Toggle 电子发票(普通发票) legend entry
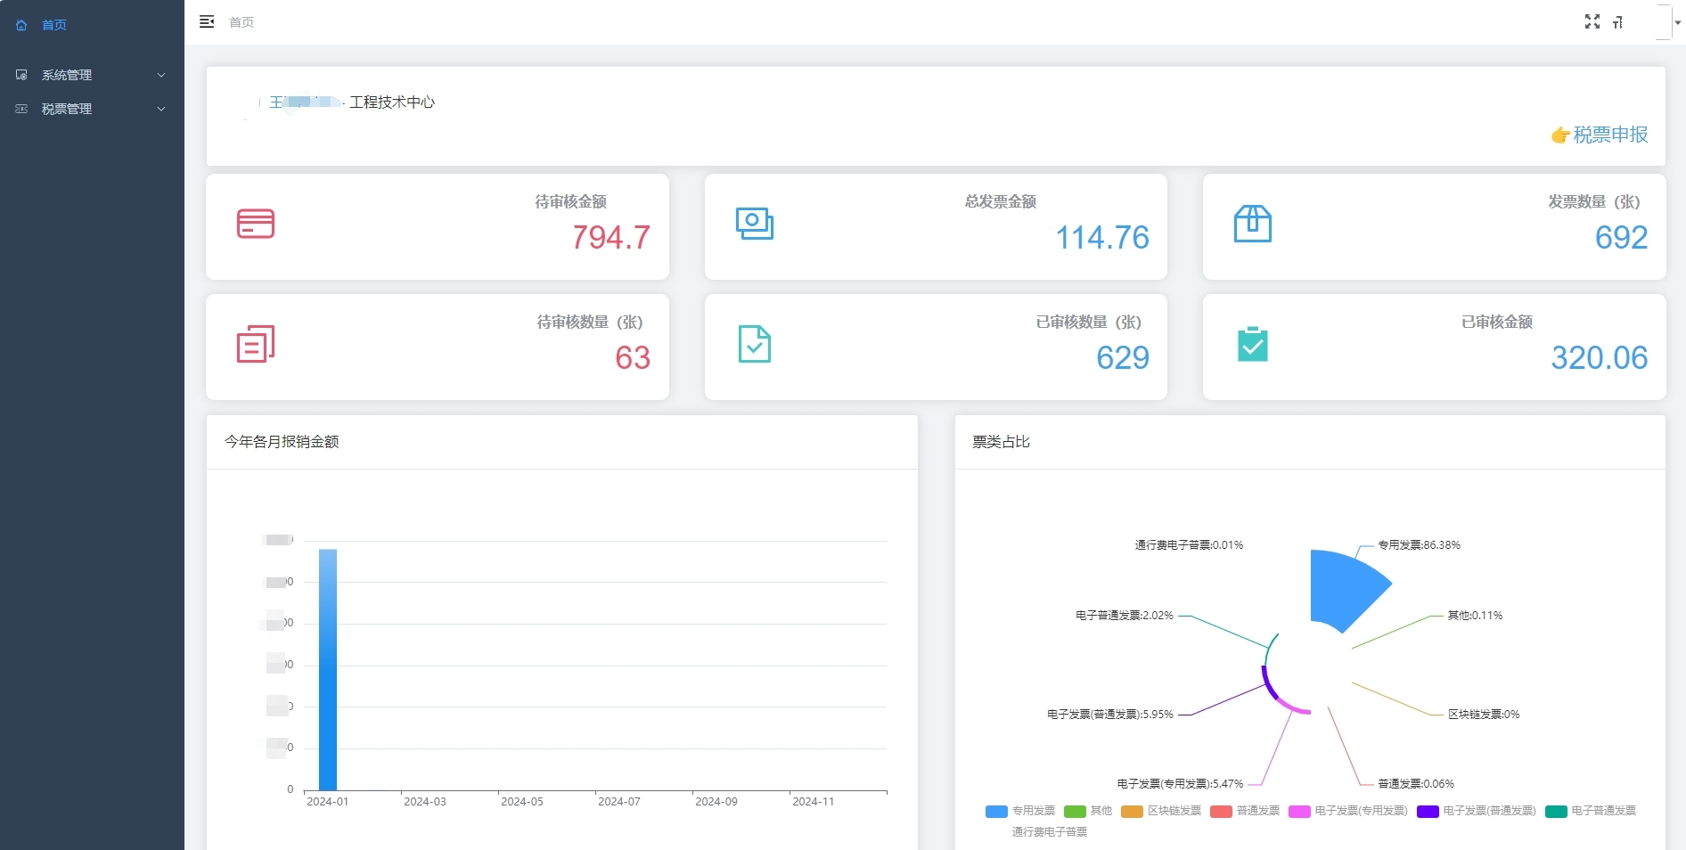Screen dimensions: 1686x850 pyautogui.click(x=1477, y=811)
